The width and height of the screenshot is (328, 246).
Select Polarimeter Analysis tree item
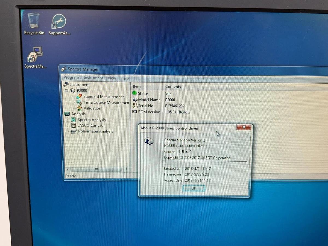point(95,131)
